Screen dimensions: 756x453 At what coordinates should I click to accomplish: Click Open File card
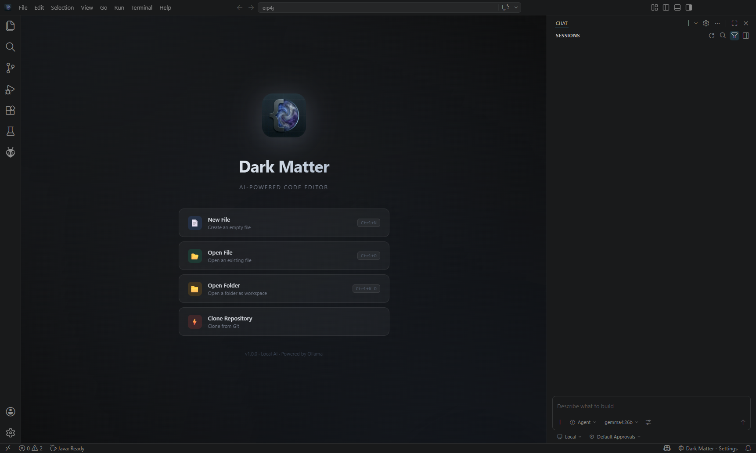pyautogui.click(x=284, y=256)
